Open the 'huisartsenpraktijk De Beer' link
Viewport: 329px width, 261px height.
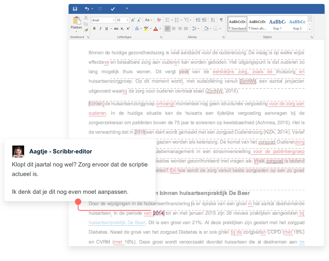click(x=117, y=223)
